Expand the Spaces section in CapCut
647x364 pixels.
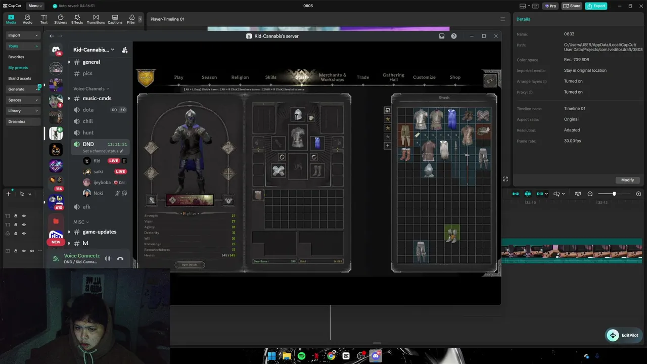pos(23,100)
